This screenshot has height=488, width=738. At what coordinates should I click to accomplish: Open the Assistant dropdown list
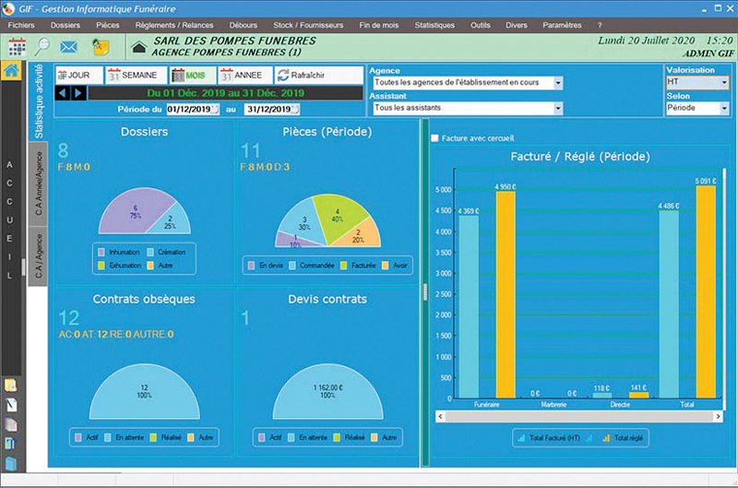558,109
